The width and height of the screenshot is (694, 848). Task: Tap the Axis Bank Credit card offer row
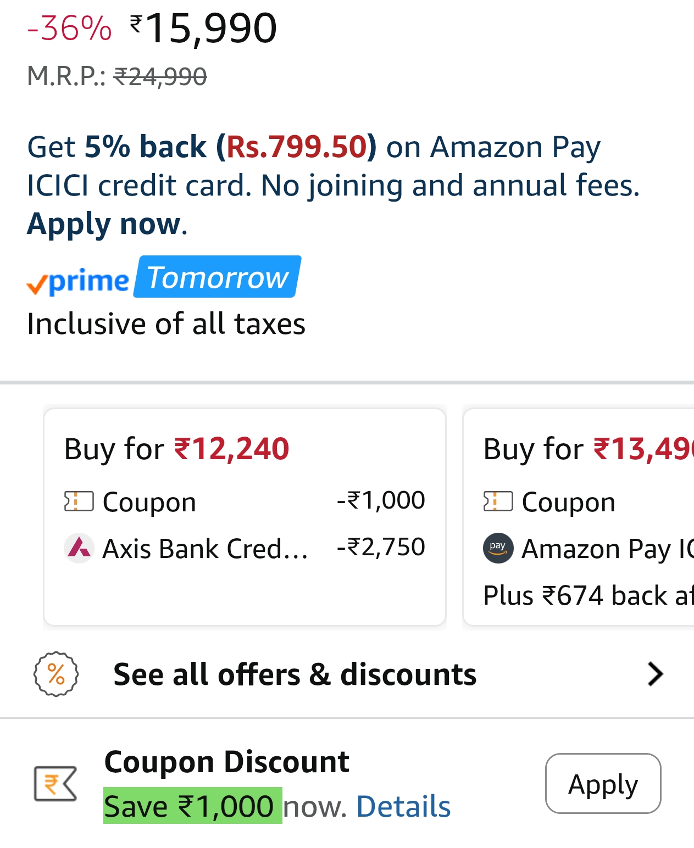[x=245, y=548]
